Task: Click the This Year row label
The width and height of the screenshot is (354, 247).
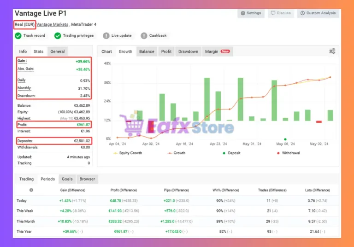Action: coord(24,231)
